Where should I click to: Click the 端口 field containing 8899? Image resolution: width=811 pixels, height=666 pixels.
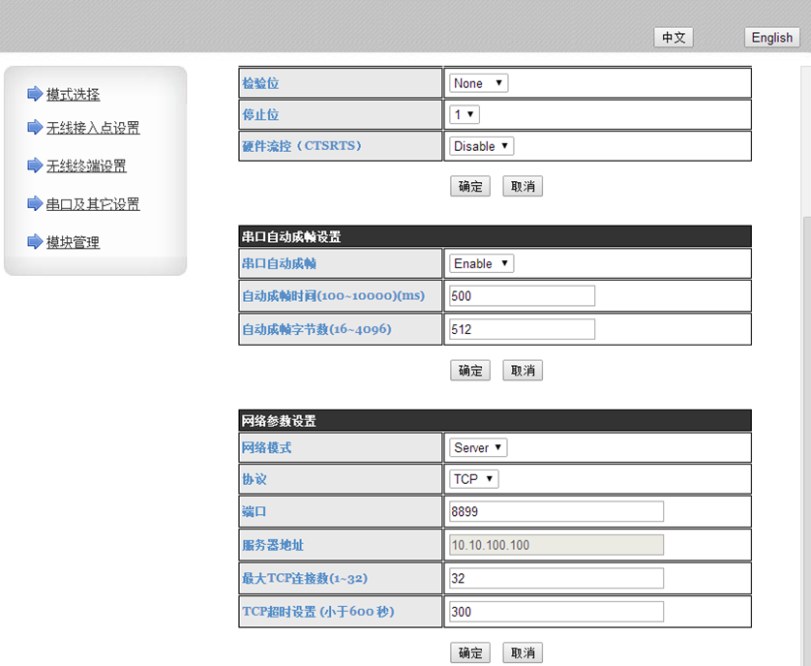[556, 511]
